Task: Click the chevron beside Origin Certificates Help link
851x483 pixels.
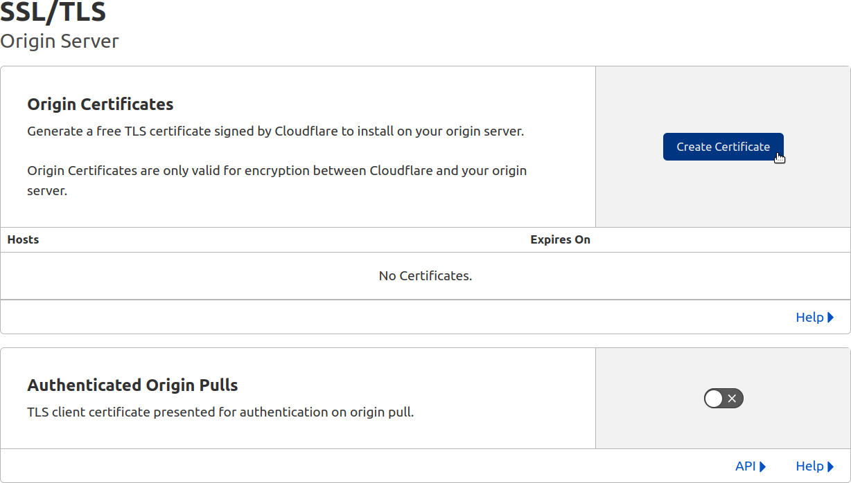Action: click(831, 317)
